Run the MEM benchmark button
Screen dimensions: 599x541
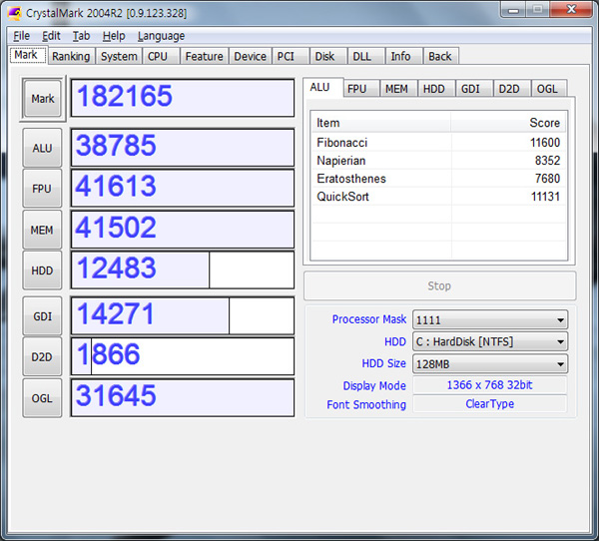pyautogui.click(x=42, y=230)
